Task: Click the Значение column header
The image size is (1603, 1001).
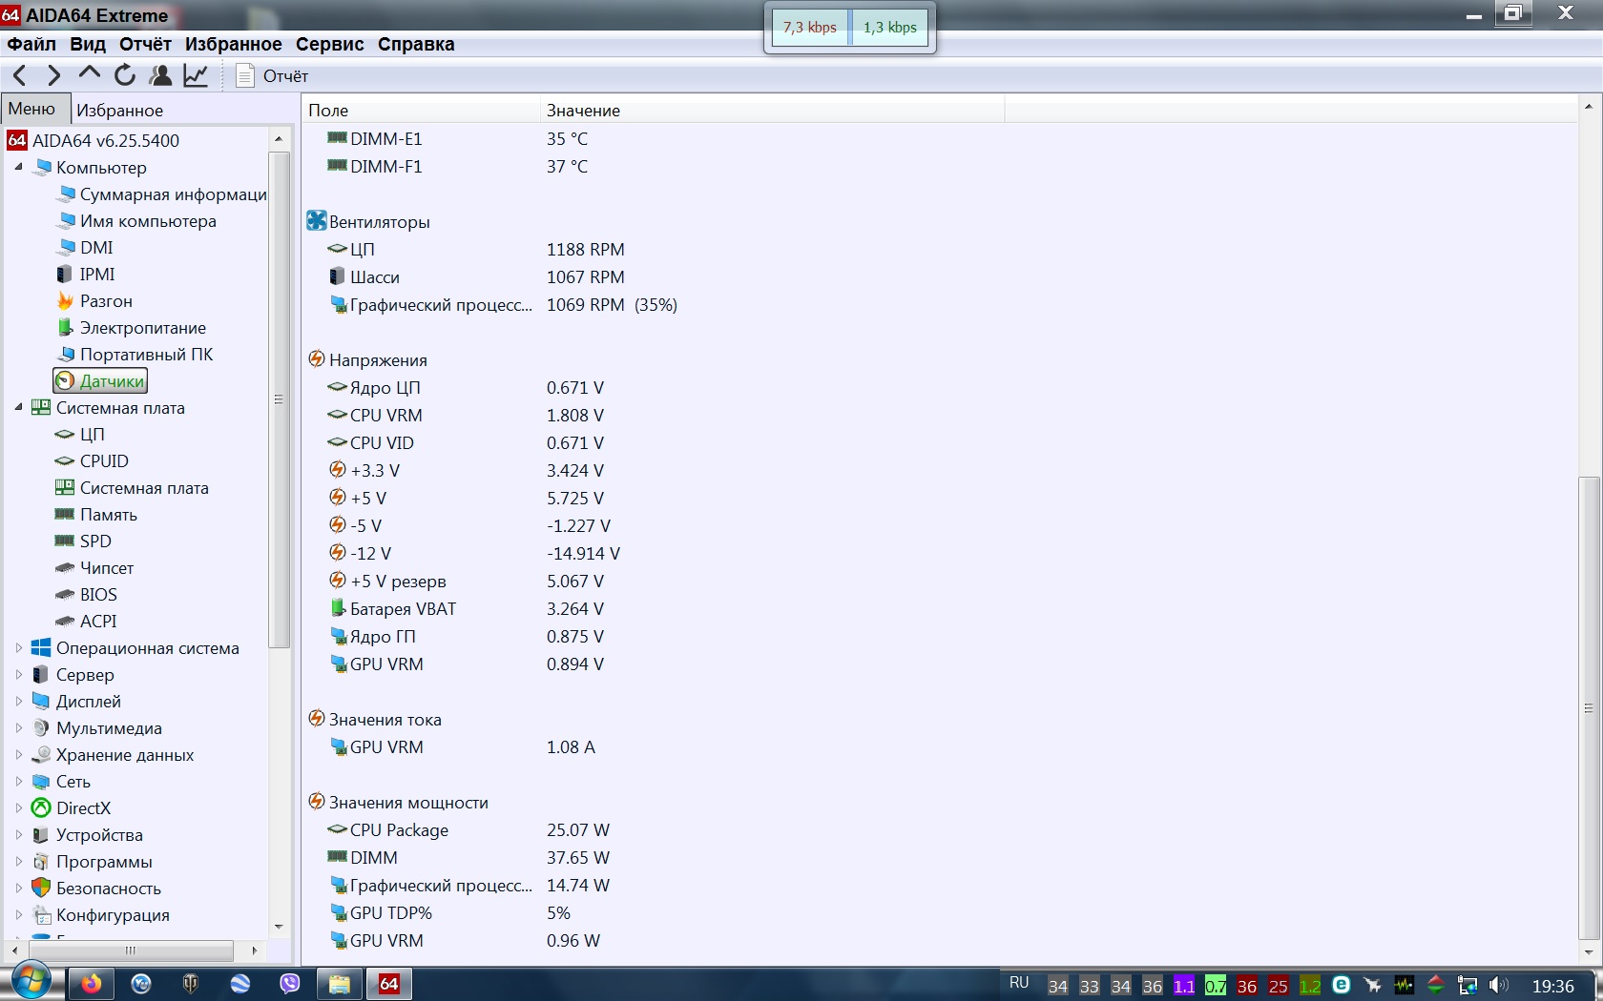Action: [x=772, y=110]
